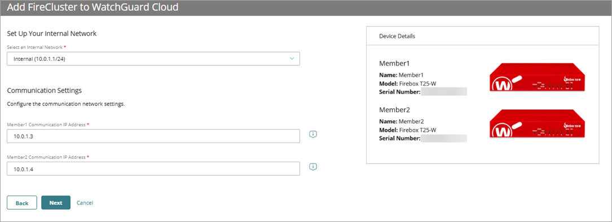Cancel the FireCluster setup

coord(85,203)
